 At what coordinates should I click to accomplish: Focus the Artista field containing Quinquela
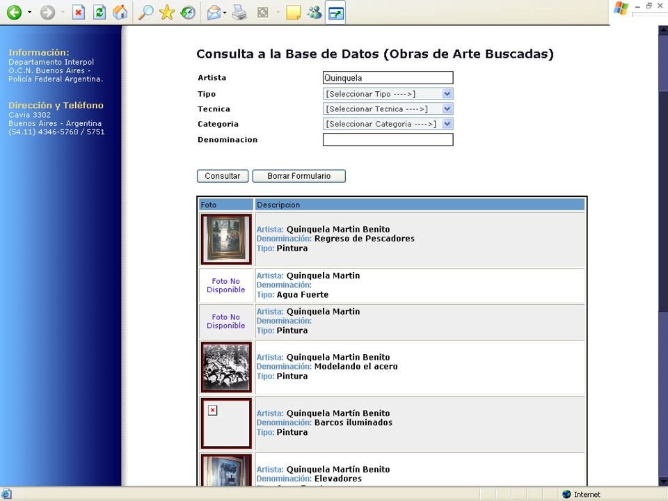point(388,77)
